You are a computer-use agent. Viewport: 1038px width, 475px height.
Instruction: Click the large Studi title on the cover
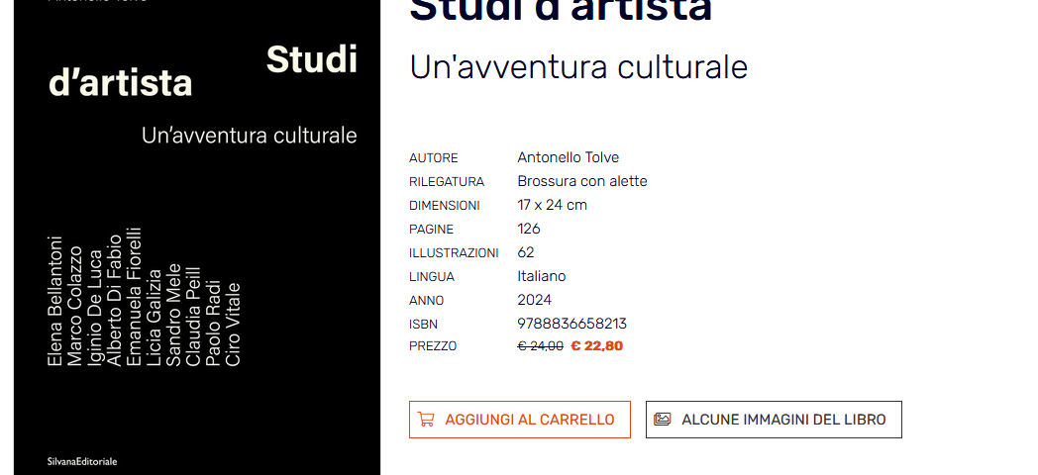click(x=312, y=60)
